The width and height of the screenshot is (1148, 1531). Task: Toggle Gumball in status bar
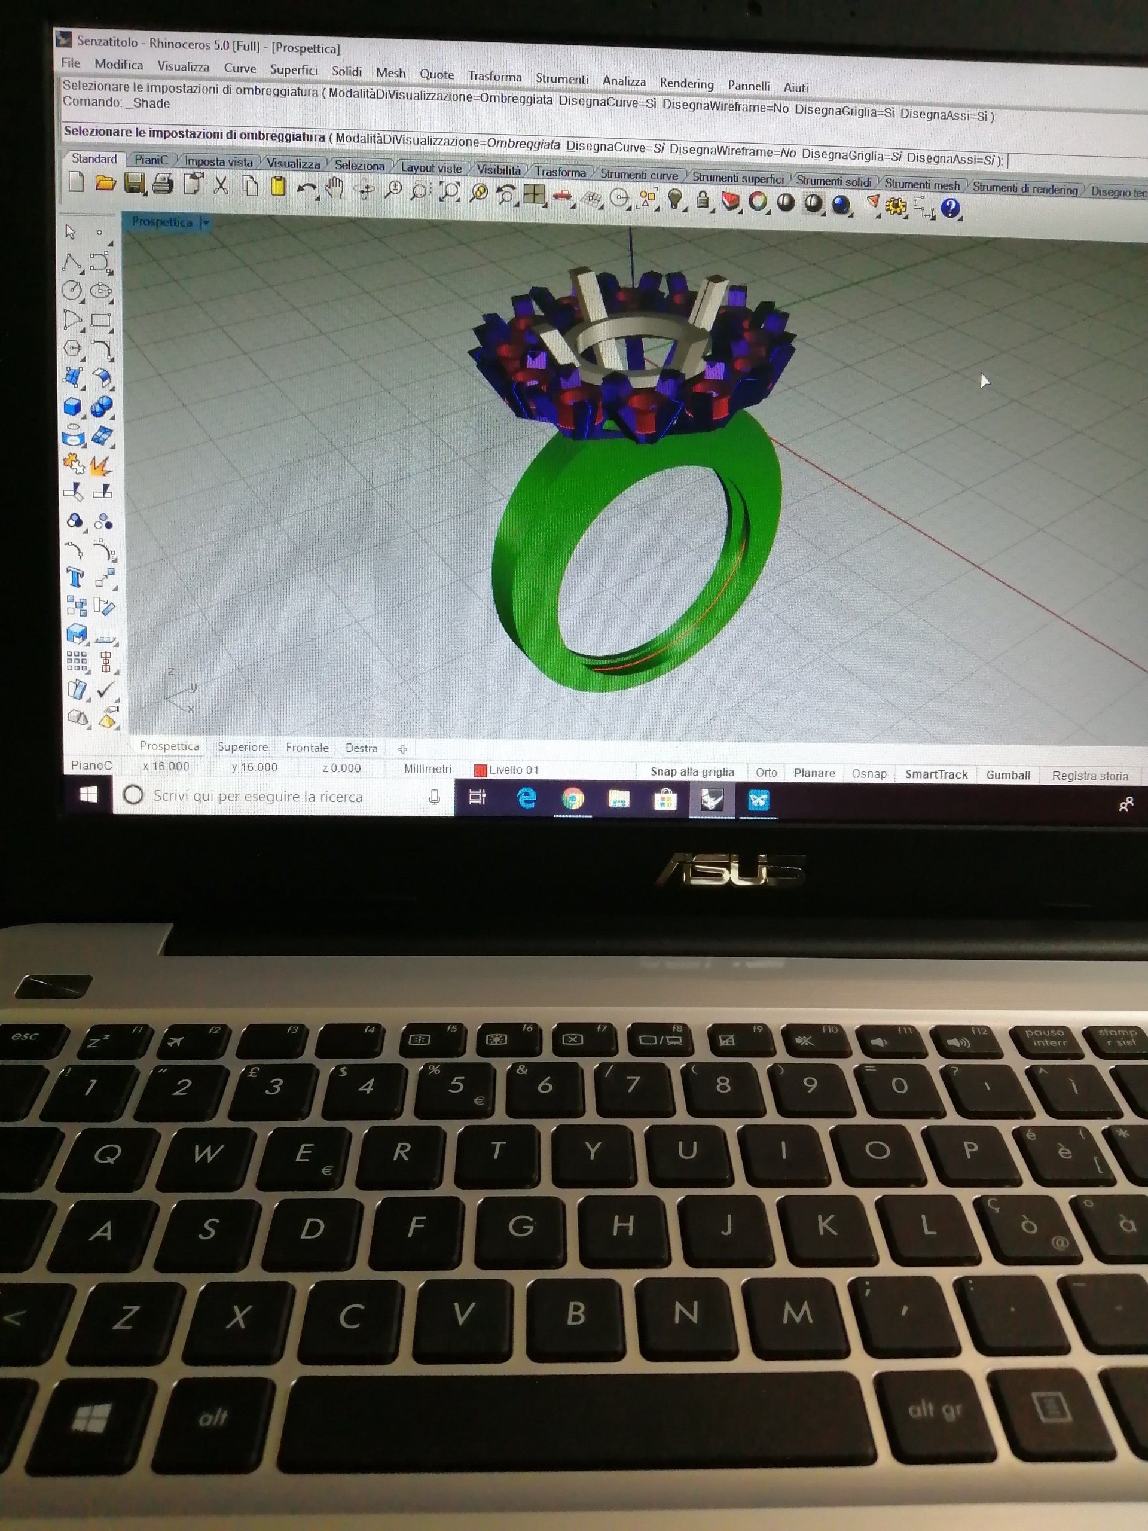pyautogui.click(x=1007, y=775)
